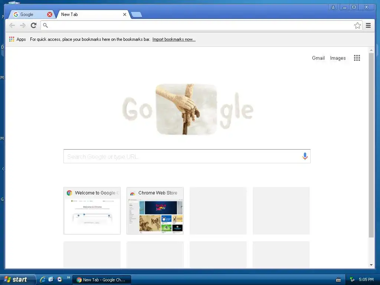This screenshot has width=380, height=285.
Task: Click the scrollbar down arrow
Action: click(371, 265)
